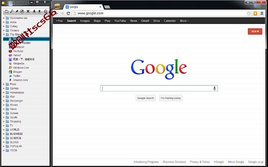Bookmark this page with the star outline icon

(249, 13)
